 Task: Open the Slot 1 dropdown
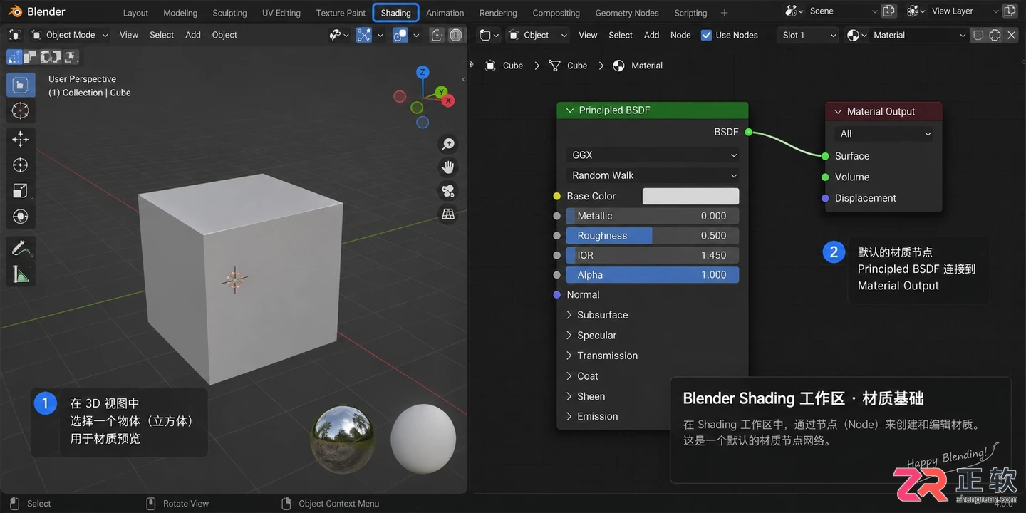(x=807, y=35)
